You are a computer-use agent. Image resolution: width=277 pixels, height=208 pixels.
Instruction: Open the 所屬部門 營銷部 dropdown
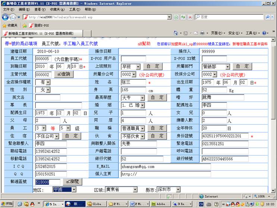(227, 67)
